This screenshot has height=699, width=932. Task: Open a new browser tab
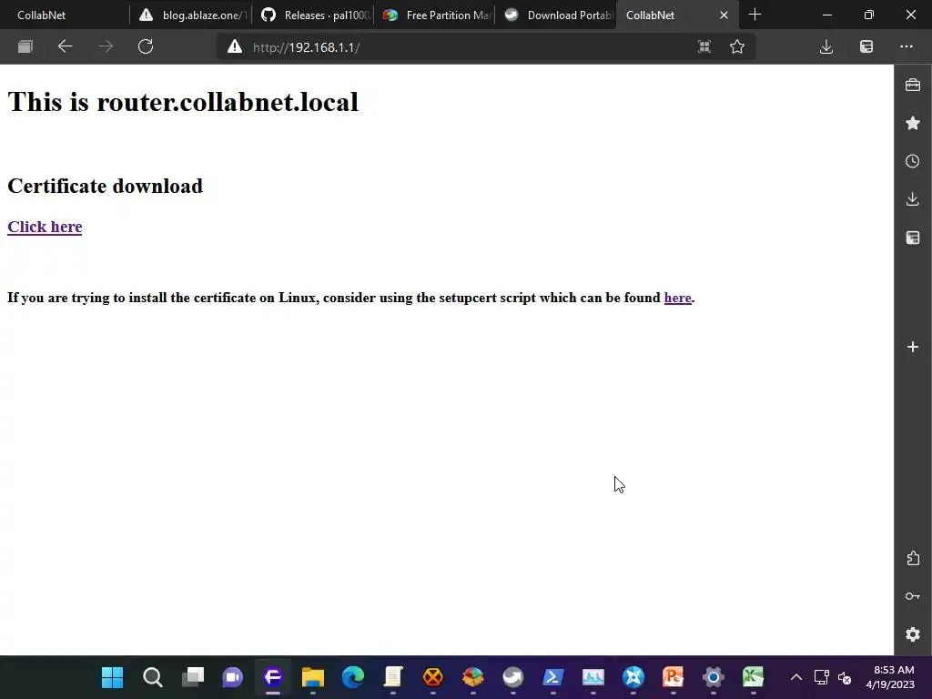click(x=755, y=15)
